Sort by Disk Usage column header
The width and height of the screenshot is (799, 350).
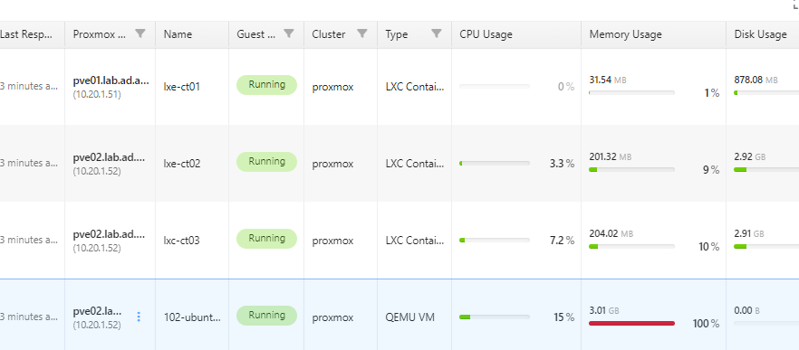point(760,34)
